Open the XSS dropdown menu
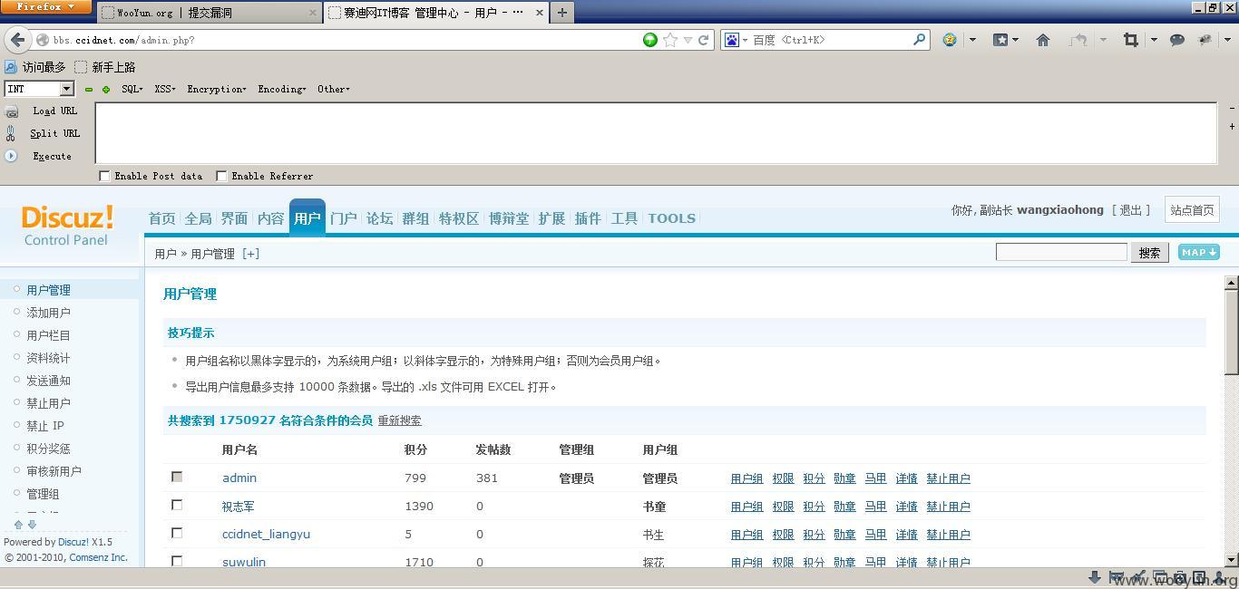The height and width of the screenshot is (589, 1239). [x=165, y=89]
